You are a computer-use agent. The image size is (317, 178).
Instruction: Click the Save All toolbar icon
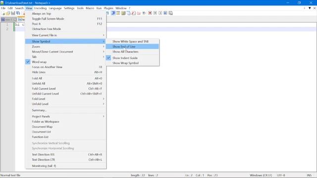coord(18,13)
